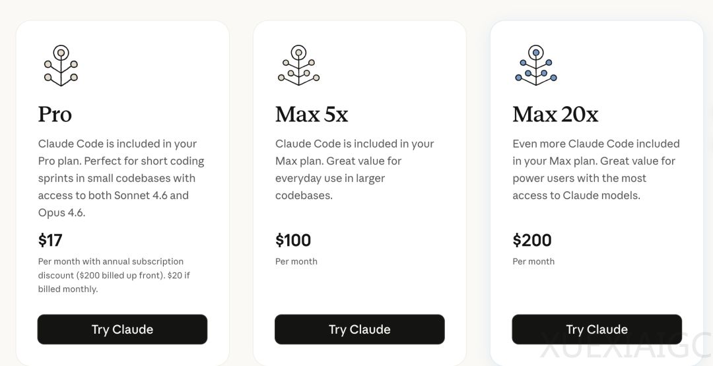Click the Max 5x plan icon
This screenshot has width=713, height=366.
[x=298, y=65]
